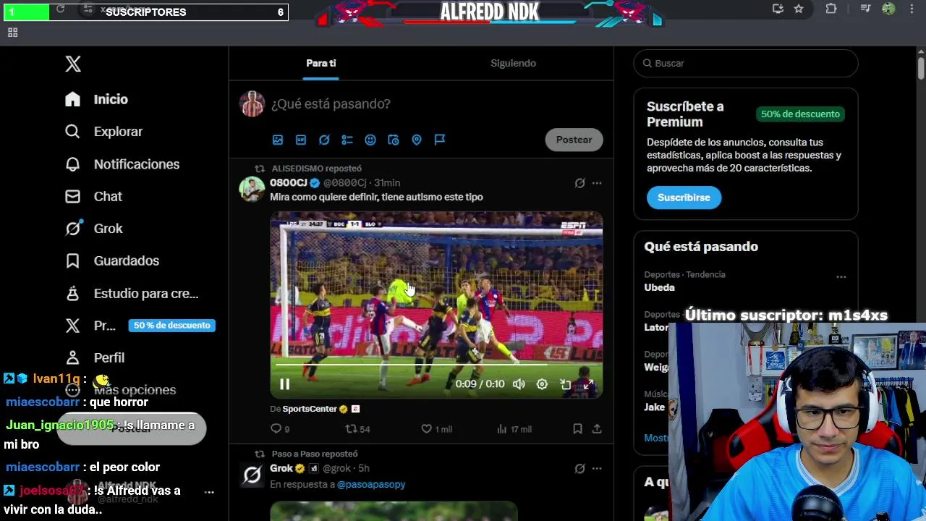Click Grok icon on the Grok reply post

(579, 469)
